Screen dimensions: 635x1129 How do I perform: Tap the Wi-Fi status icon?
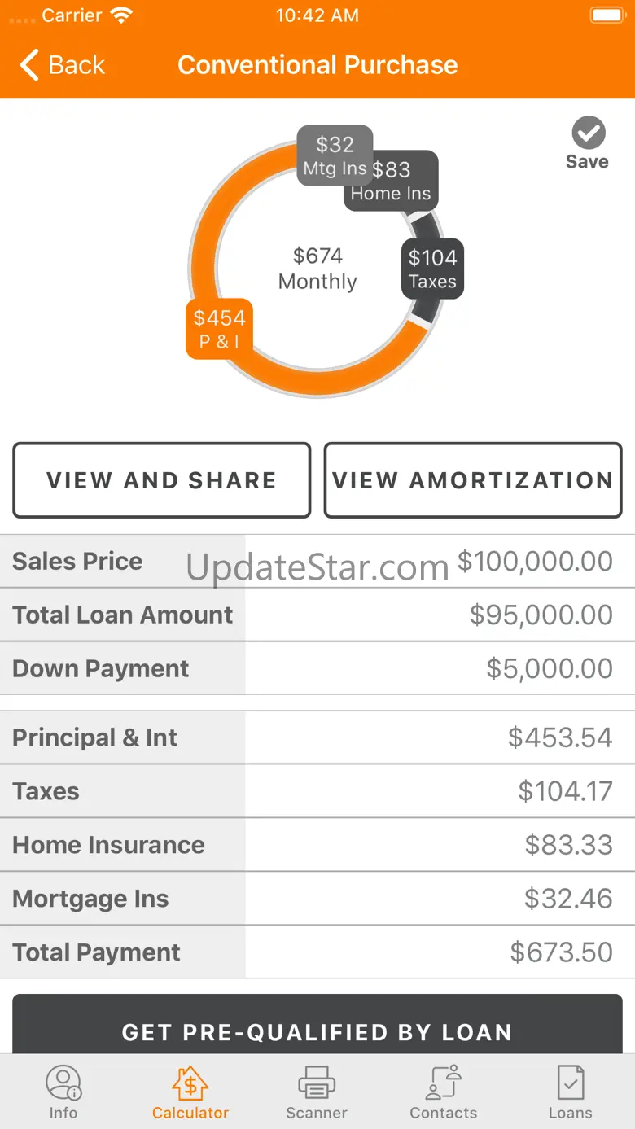121,15
